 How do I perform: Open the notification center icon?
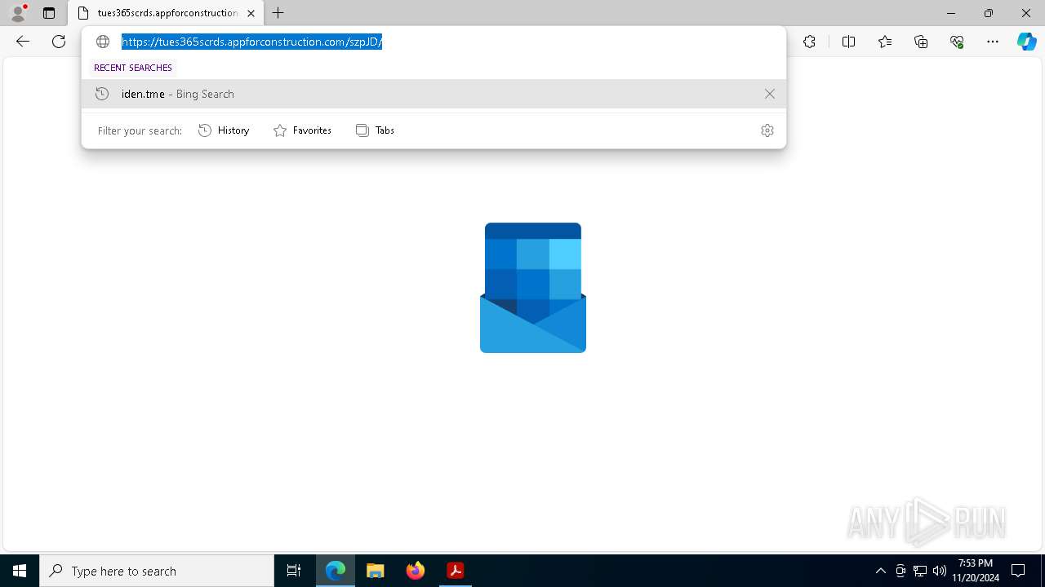tap(1019, 571)
